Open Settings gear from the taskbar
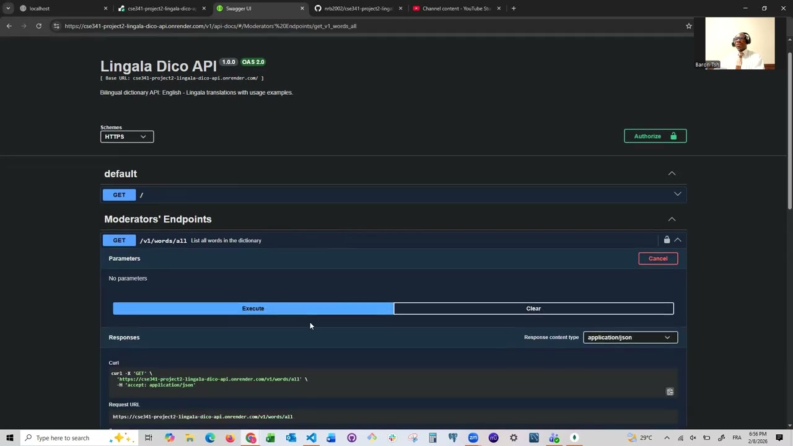The image size is (793, 446). [x=514, y=438]
